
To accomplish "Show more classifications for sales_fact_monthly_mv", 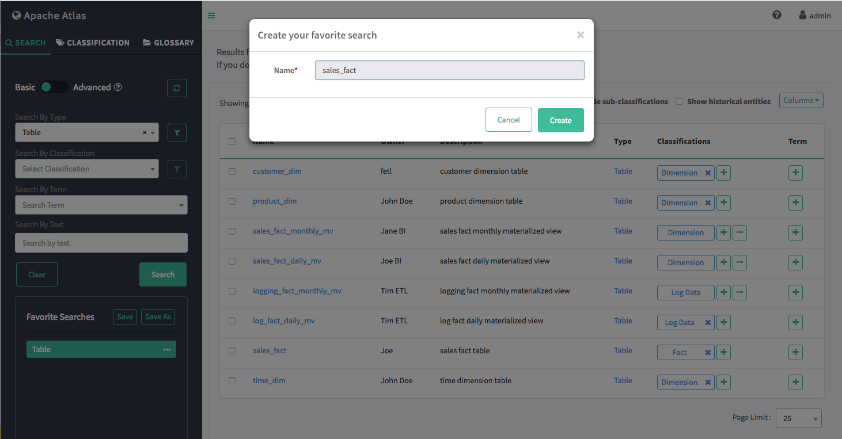I will (740, 232).
